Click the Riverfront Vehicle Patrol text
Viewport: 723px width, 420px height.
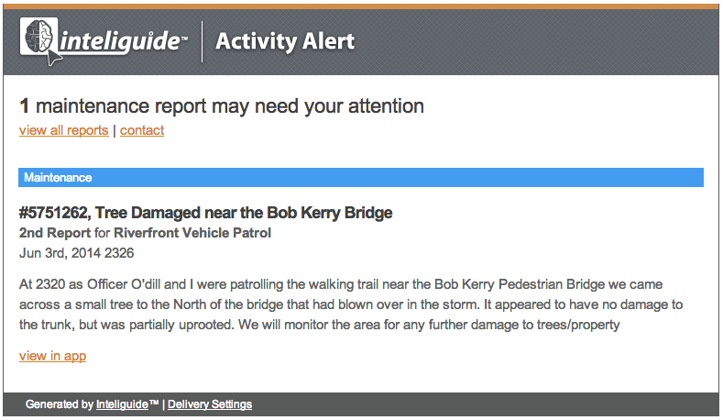[192, 233]
